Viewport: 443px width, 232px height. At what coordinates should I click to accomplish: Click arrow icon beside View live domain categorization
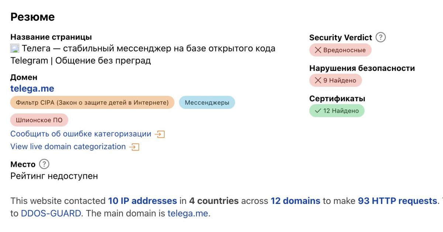(x=134, y=147)
